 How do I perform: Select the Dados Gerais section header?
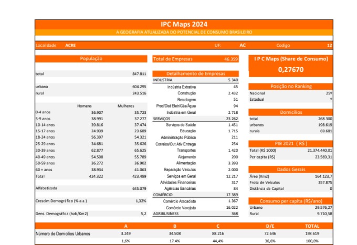tap(290, 169)
